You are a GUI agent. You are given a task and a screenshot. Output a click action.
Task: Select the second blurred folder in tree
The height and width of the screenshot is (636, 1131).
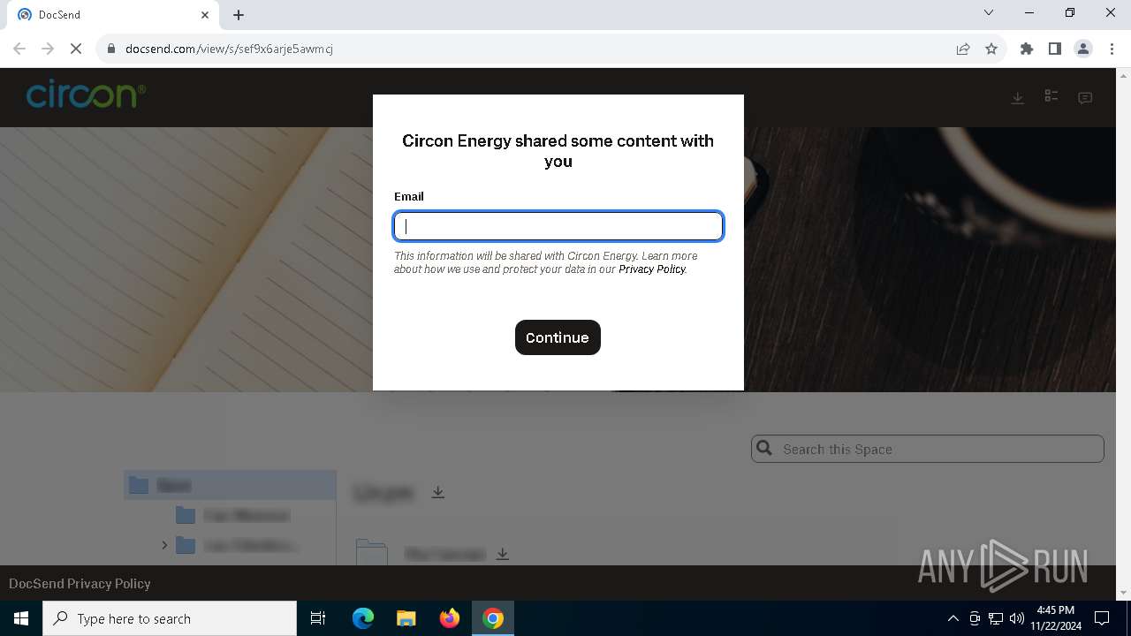pos(234,515)
